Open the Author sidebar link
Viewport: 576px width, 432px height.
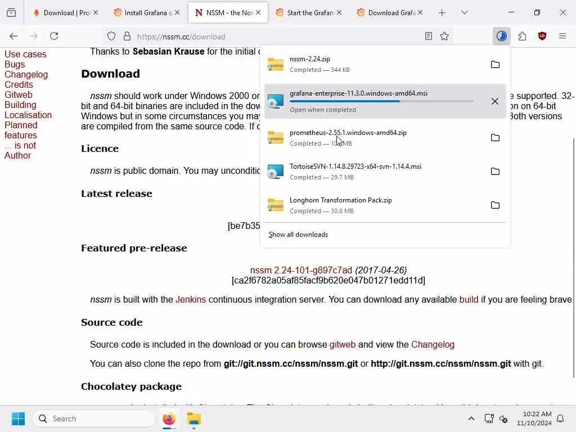[17, 156]
